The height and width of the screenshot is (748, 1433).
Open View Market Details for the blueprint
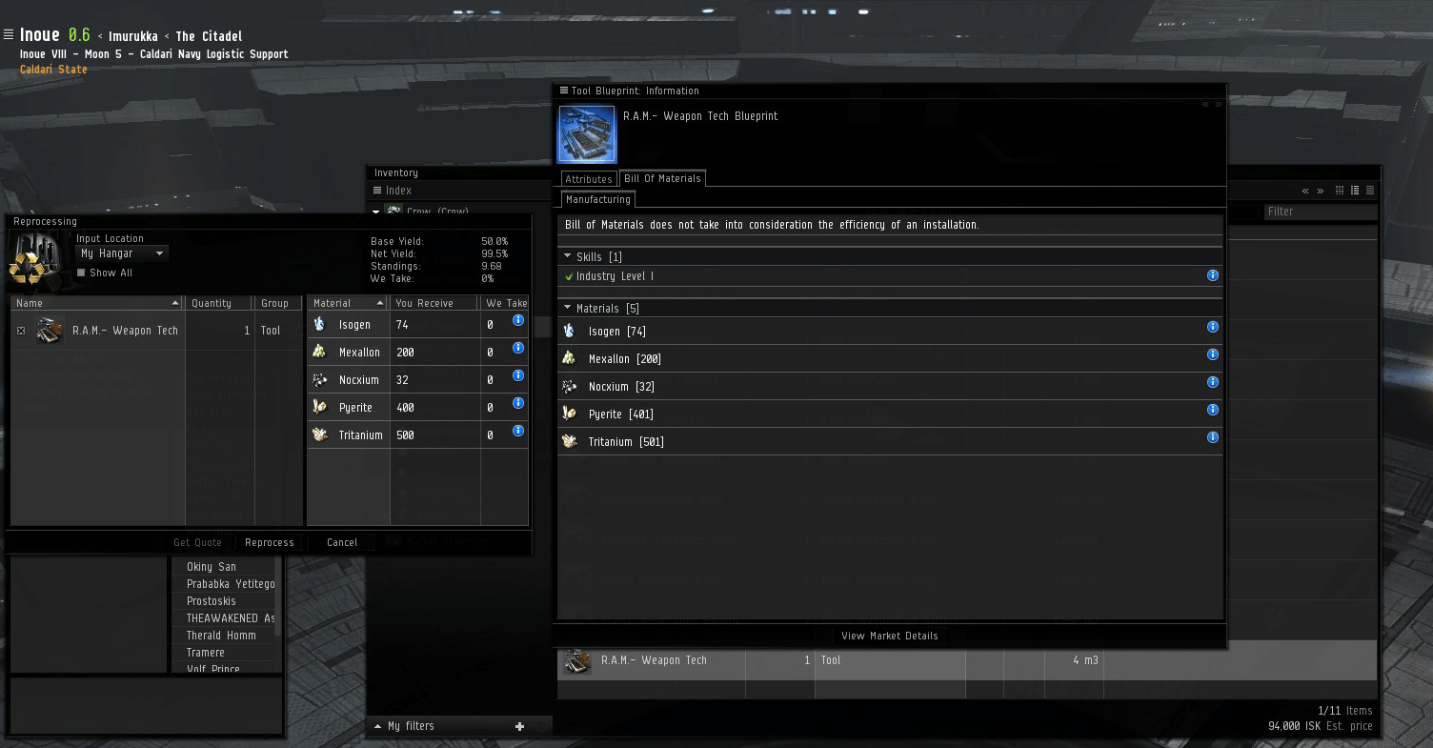890,636
